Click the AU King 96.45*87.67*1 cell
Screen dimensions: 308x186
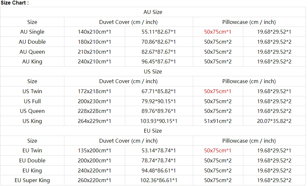[x=159, y=62]
